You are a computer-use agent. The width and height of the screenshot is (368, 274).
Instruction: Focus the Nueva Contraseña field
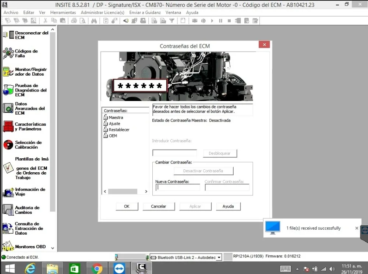(178, 187)
